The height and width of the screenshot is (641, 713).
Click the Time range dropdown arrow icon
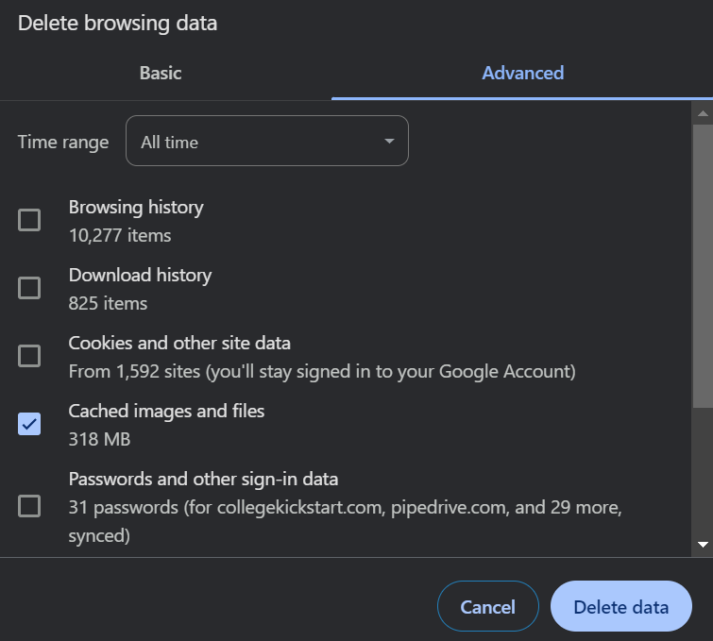coord(389,142)
